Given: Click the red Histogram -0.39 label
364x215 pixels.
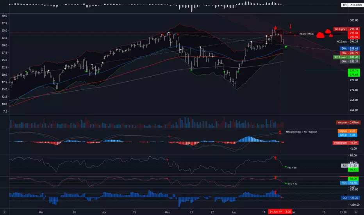Looking at the screenshot, I should tap(345, 143).
